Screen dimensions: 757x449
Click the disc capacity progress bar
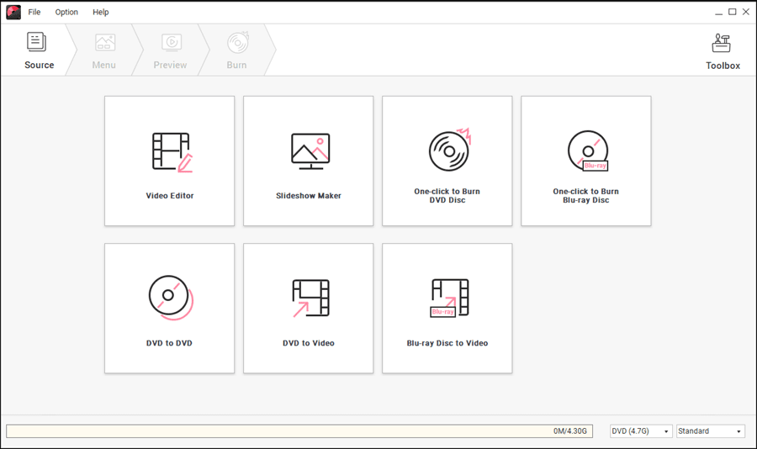[x=299, y=431]
